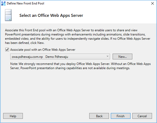Click the descriptive paragraph about PowerPoint presentations
Image resolution: width=157 pixels, height=123 pixels.
pyautogui.click(x=78, y=37)
